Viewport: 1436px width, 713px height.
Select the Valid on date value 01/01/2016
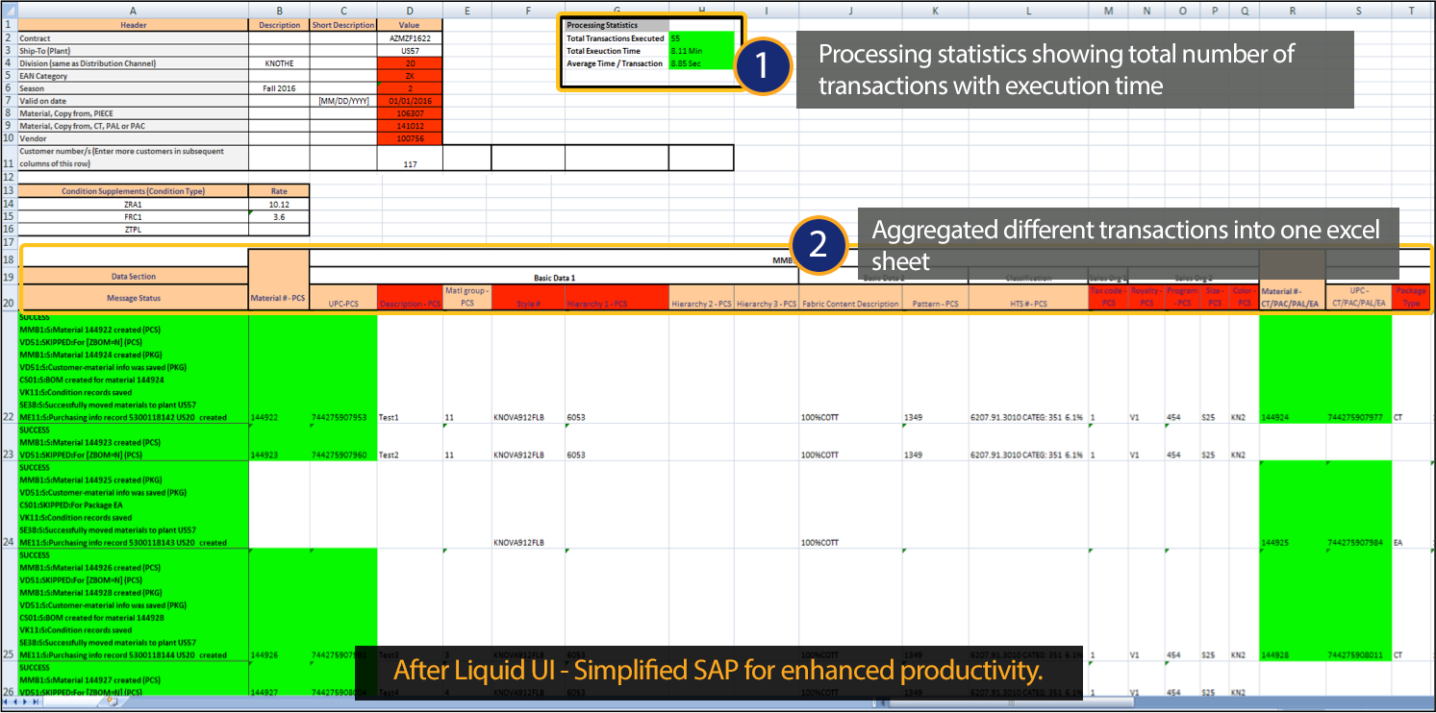tap(411, 101)
